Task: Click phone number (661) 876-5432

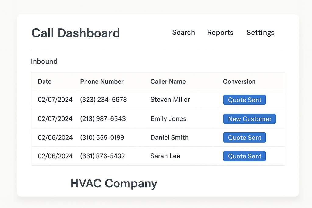Action: 102,156
